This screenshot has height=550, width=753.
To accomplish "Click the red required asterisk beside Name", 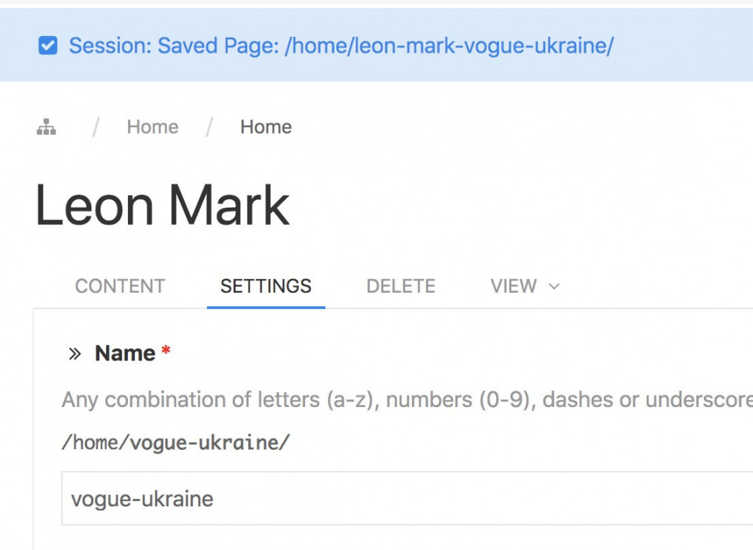I will (x=166, y=351).
